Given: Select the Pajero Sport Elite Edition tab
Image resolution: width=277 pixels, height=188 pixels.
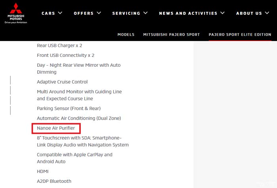Looking at the screenshot, I should coord(240,35).
